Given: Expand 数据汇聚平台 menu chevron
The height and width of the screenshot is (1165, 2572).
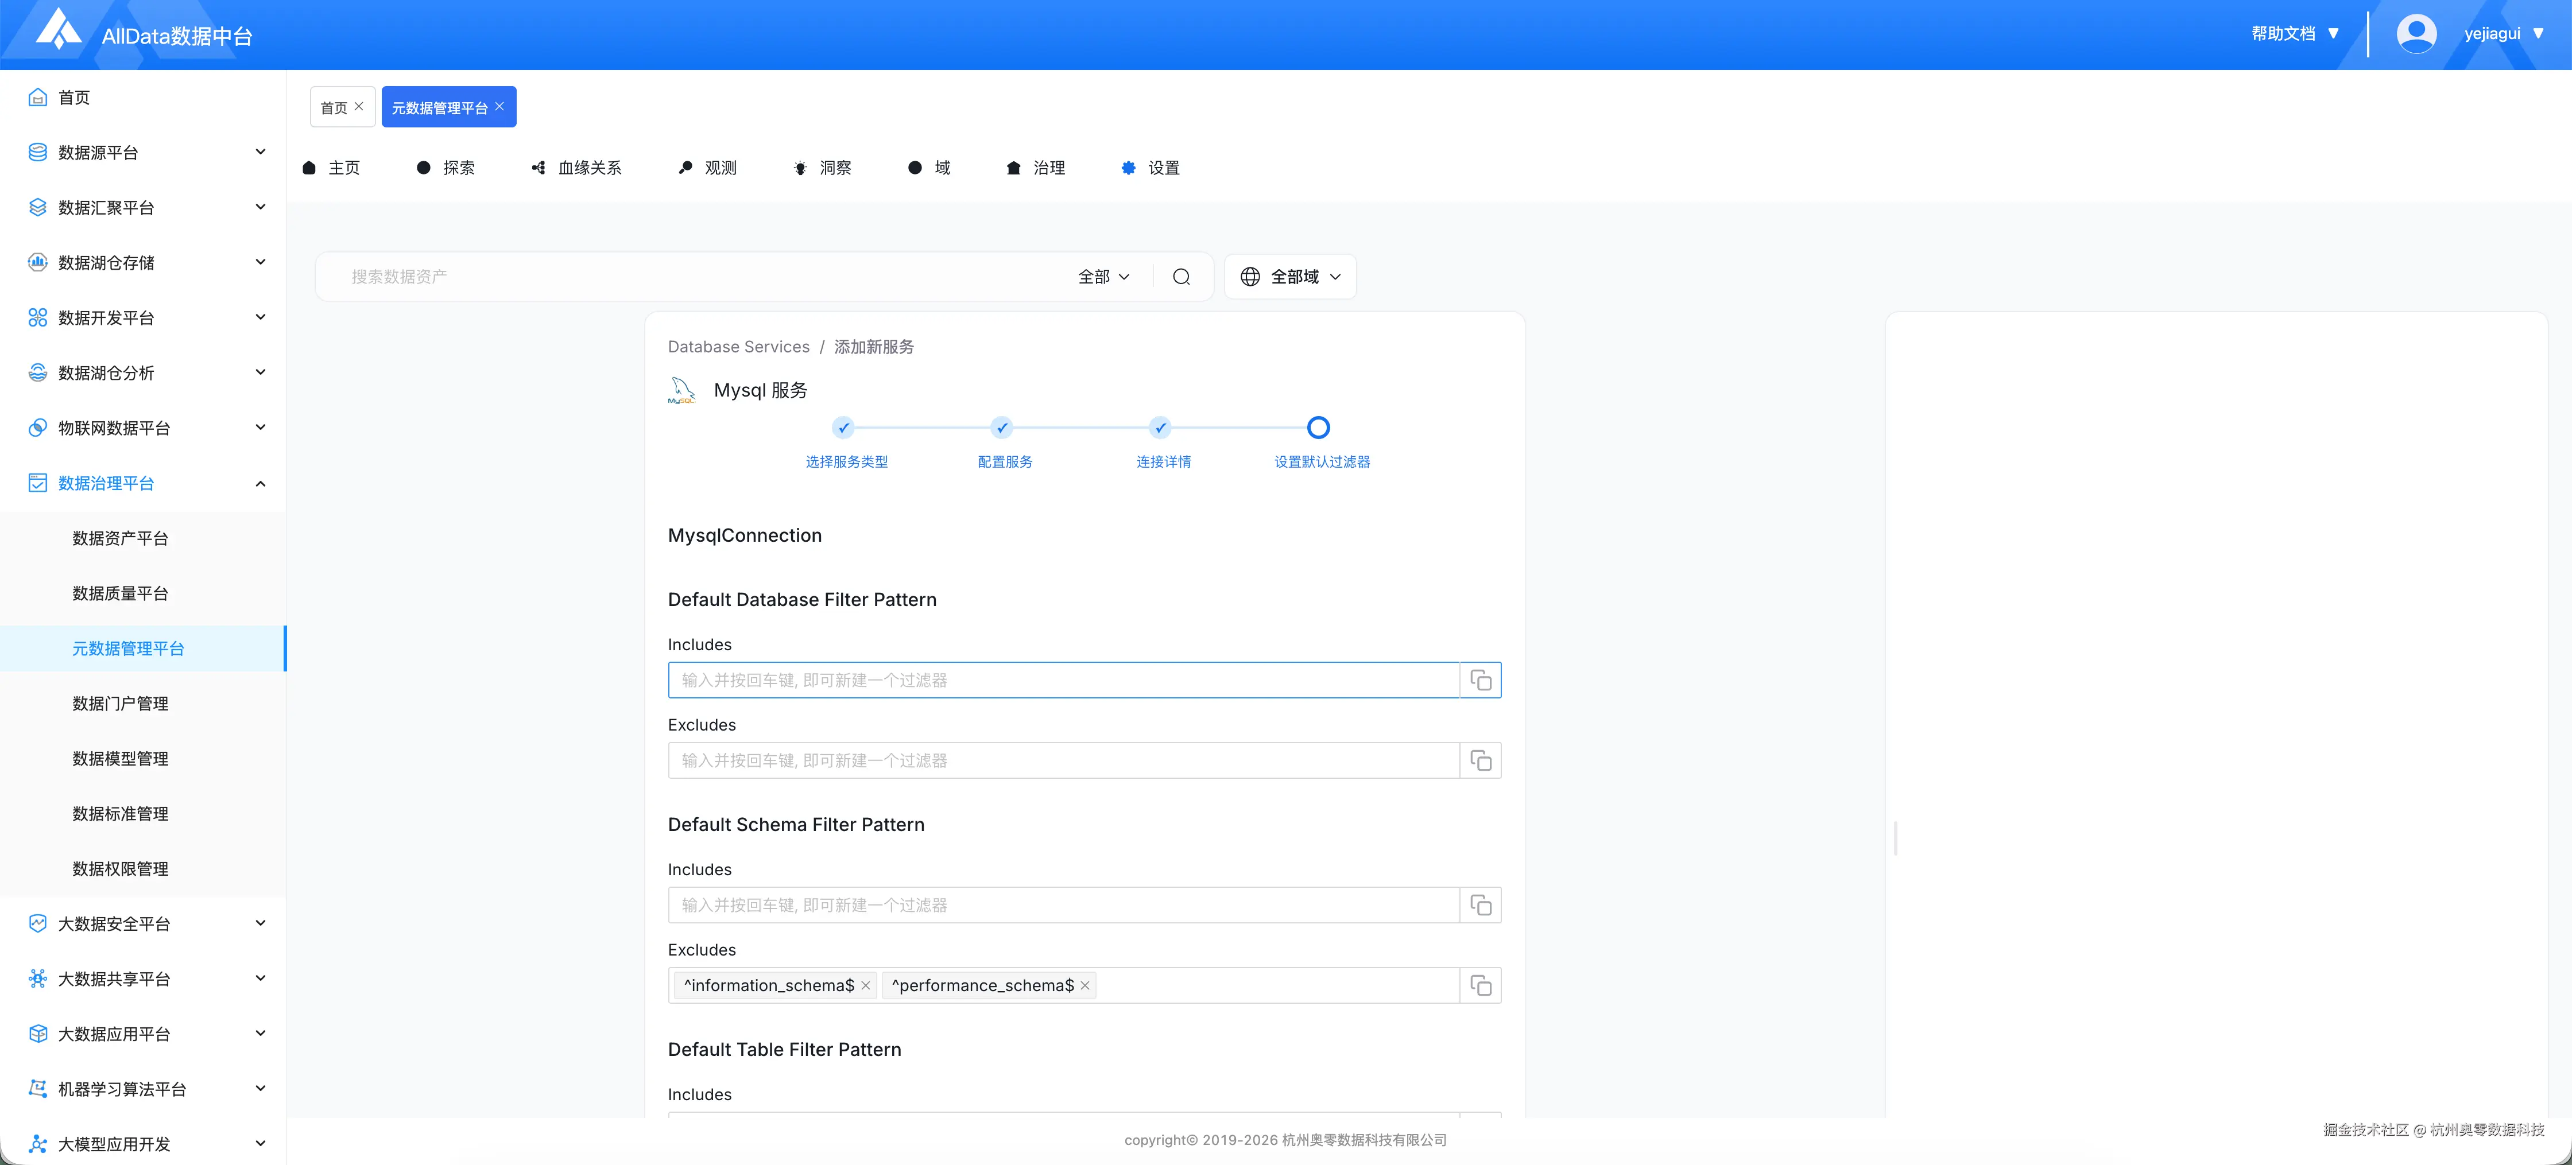Looking at the screenshot, I should pyautogui.click(x=261, y=207).
